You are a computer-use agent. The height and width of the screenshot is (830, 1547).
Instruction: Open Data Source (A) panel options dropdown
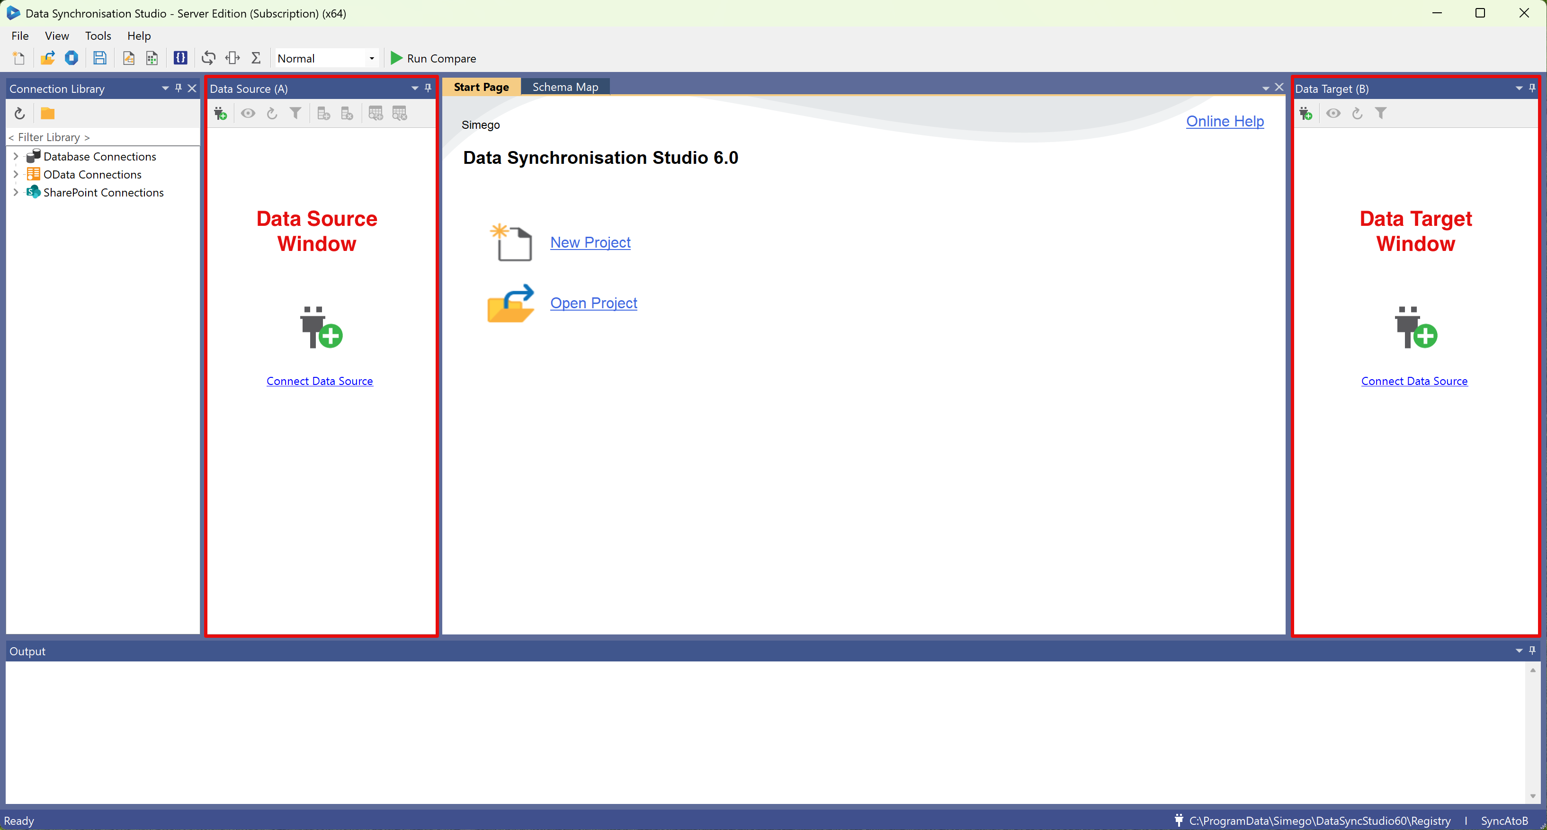[415, 88]
